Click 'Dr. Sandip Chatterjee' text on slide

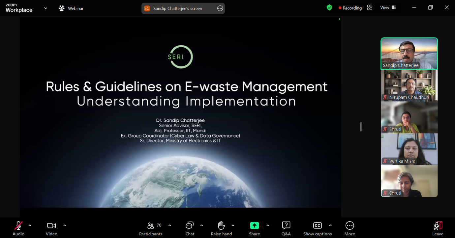180,120
